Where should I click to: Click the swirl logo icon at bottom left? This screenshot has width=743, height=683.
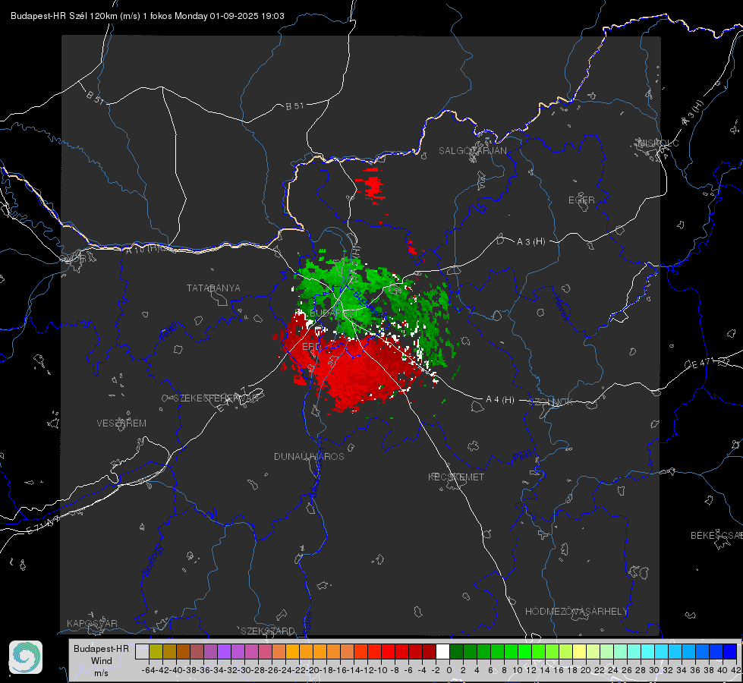tap(26, 657)
